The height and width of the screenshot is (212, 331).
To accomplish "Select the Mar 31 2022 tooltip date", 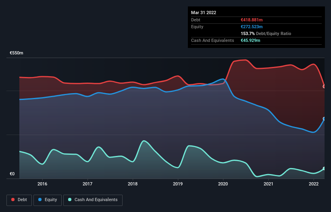I will 204,12.
